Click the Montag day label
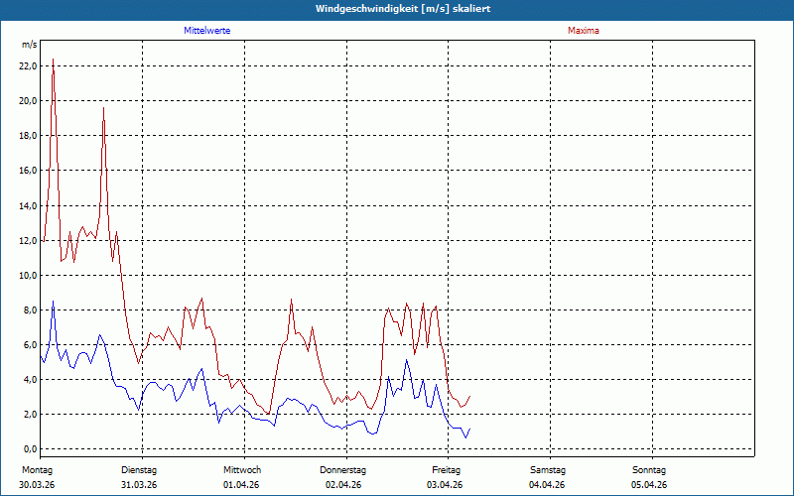794x496 pixels. click(36, 470)
